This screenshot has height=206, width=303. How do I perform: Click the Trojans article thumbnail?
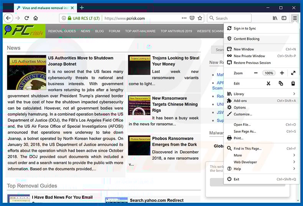tap(139, 65)
